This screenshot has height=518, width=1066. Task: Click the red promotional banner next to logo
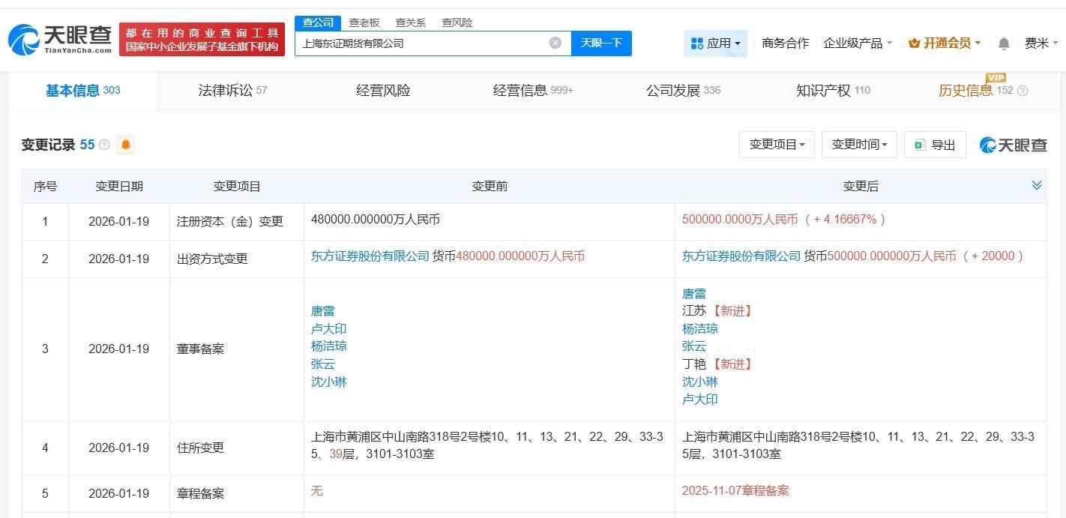click(x=202, y=39)
